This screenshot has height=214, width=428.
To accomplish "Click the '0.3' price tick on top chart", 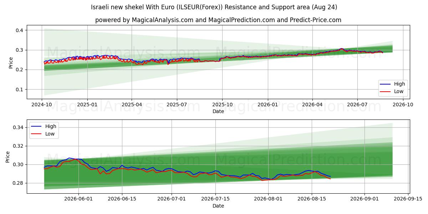I will [20, 50].
